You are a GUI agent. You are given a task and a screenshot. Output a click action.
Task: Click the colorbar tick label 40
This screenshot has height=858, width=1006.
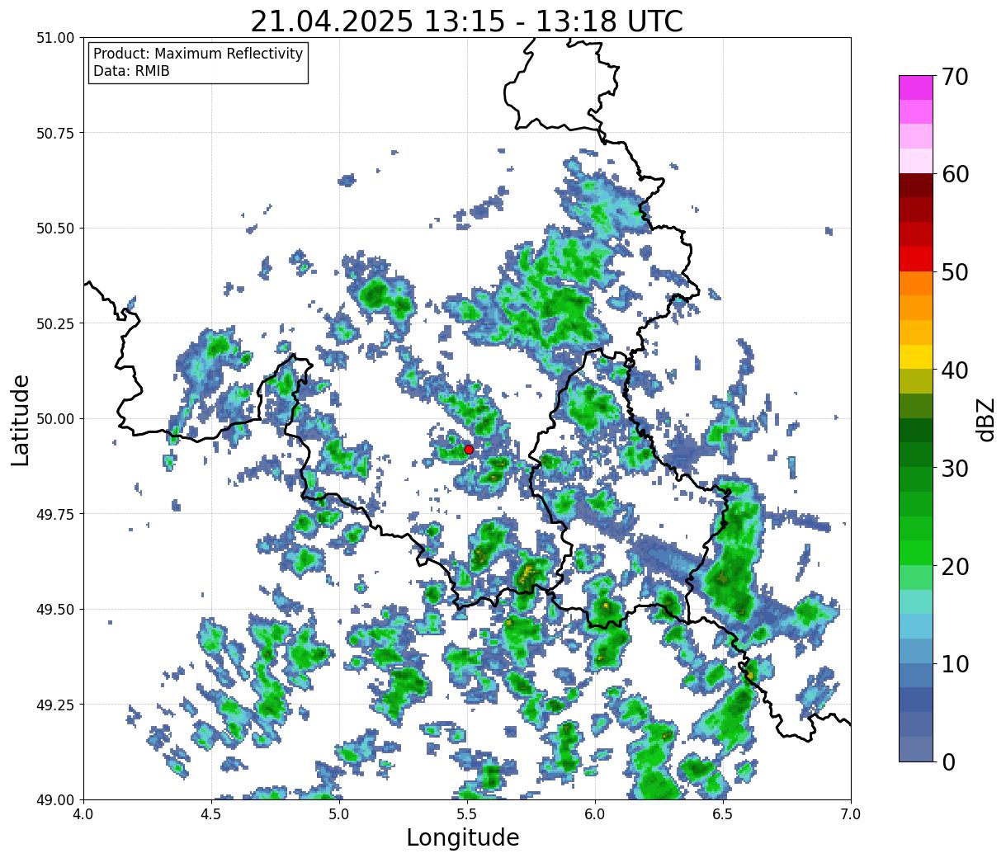955,370
